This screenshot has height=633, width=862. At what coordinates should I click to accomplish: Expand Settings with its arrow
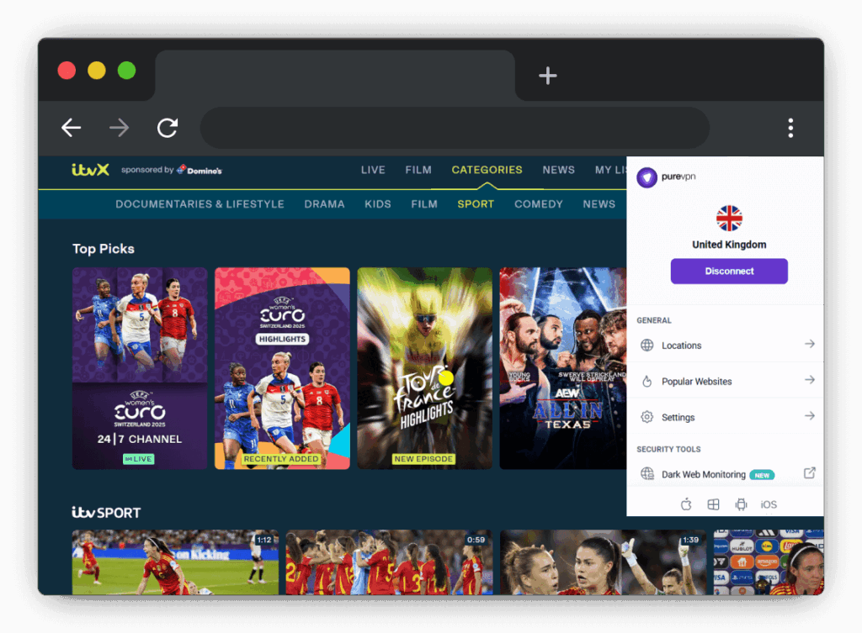click(809, 416)
